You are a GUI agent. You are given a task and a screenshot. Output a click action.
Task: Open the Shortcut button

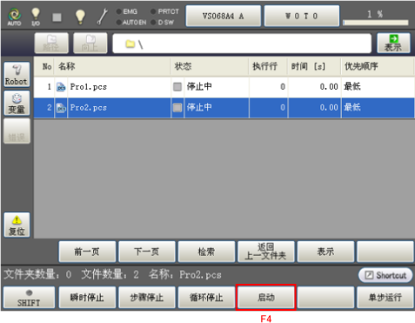pos(385,275)
